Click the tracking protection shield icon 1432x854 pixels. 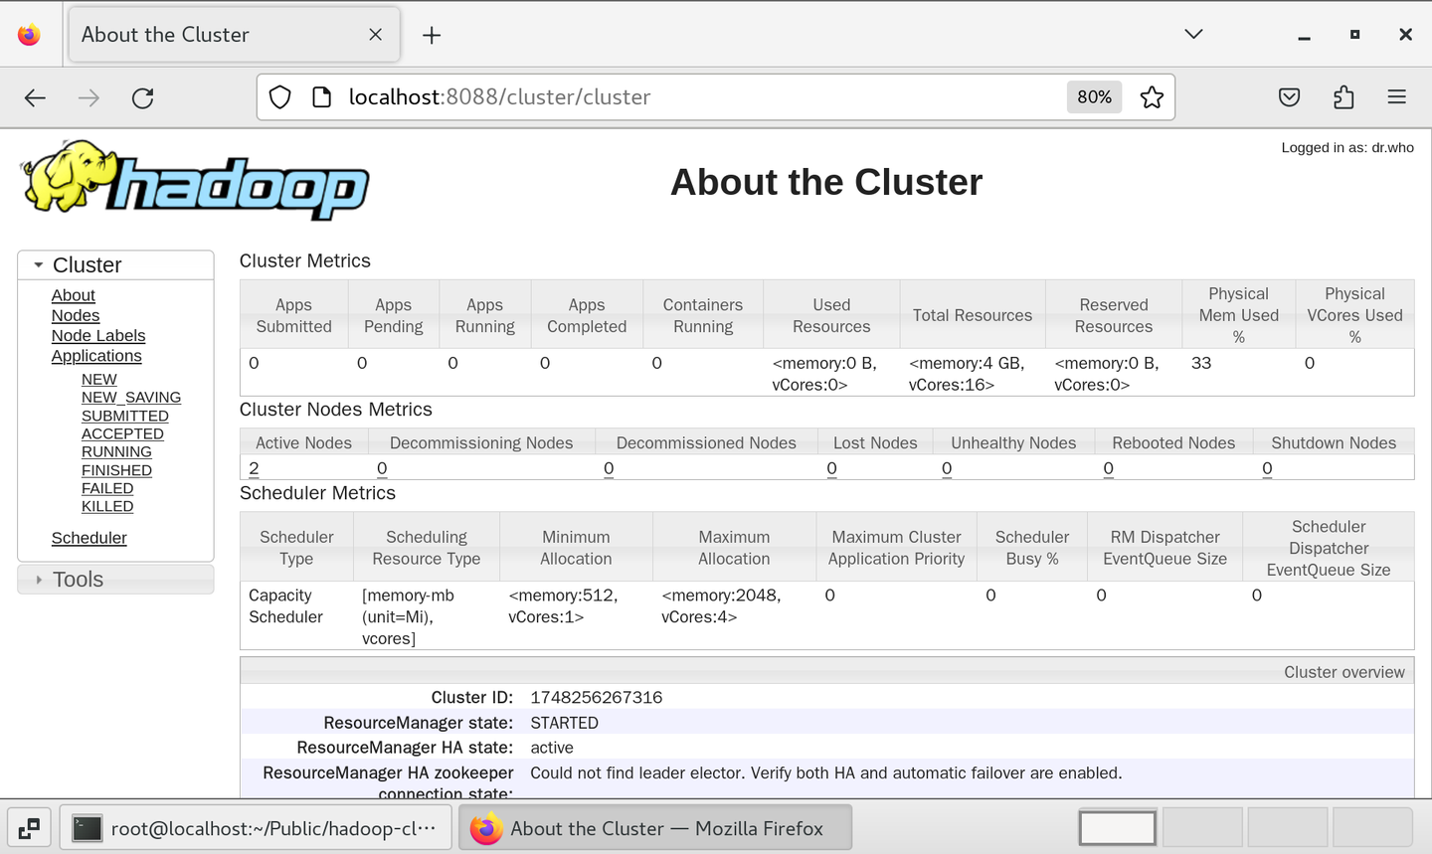click(279, 96)
